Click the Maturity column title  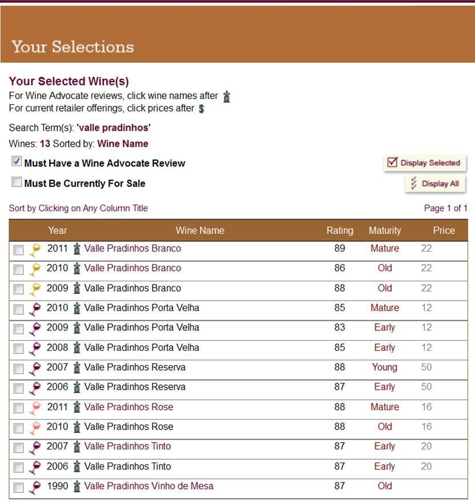[x=385, y=230]
